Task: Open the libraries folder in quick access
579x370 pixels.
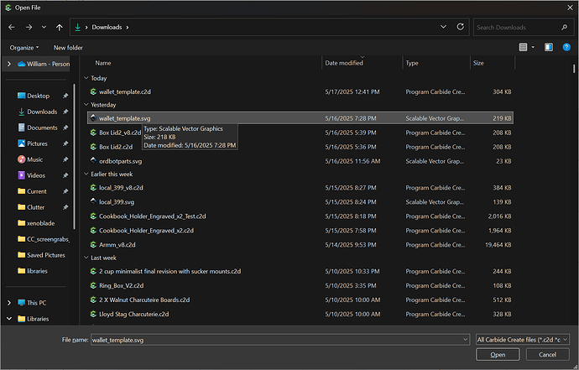Action: [x=37, y=271]
